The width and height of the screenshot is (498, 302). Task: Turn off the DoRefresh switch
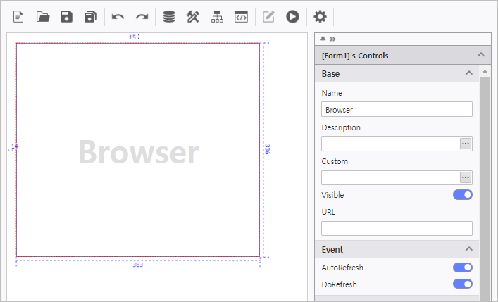click(x=462, y=284)
